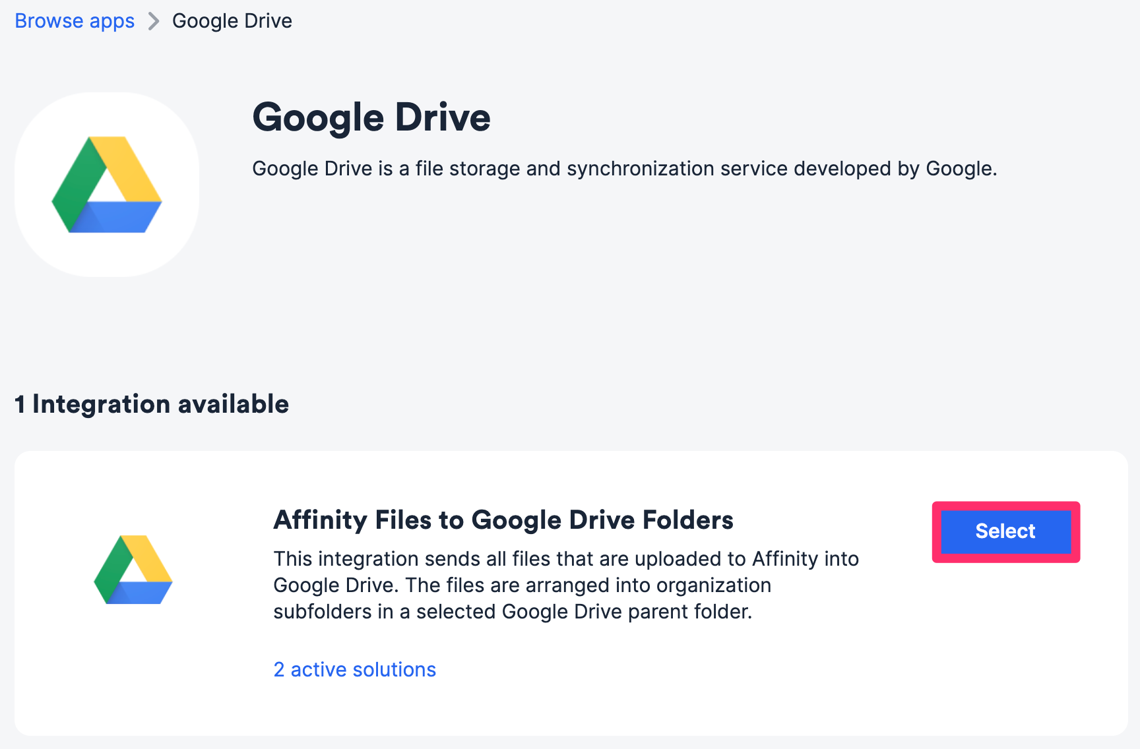Open the 2 active solutions link

click(355, 669)
